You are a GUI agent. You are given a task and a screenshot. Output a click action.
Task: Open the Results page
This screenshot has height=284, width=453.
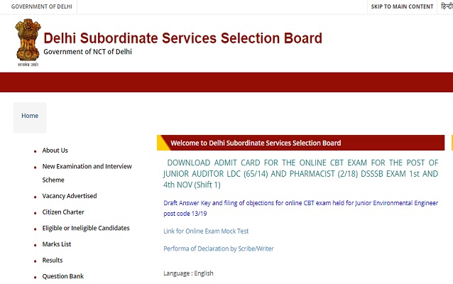[52, 261]
